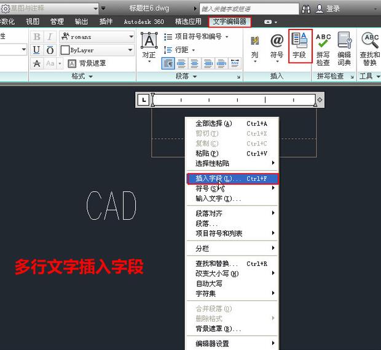Open the 编辑器设置 submenu

[x=232, y=343]
